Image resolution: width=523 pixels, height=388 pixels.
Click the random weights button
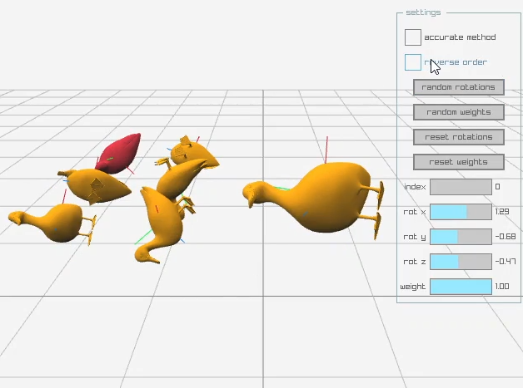click(x=458, y=112)
